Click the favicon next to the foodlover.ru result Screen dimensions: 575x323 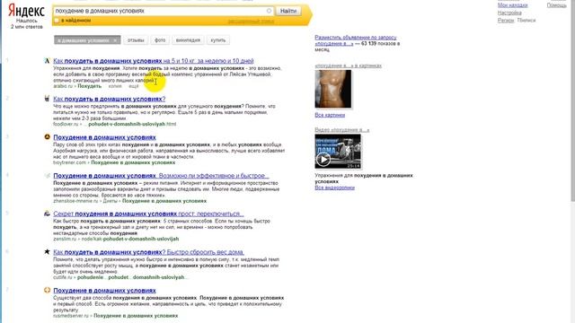(47, 99)
